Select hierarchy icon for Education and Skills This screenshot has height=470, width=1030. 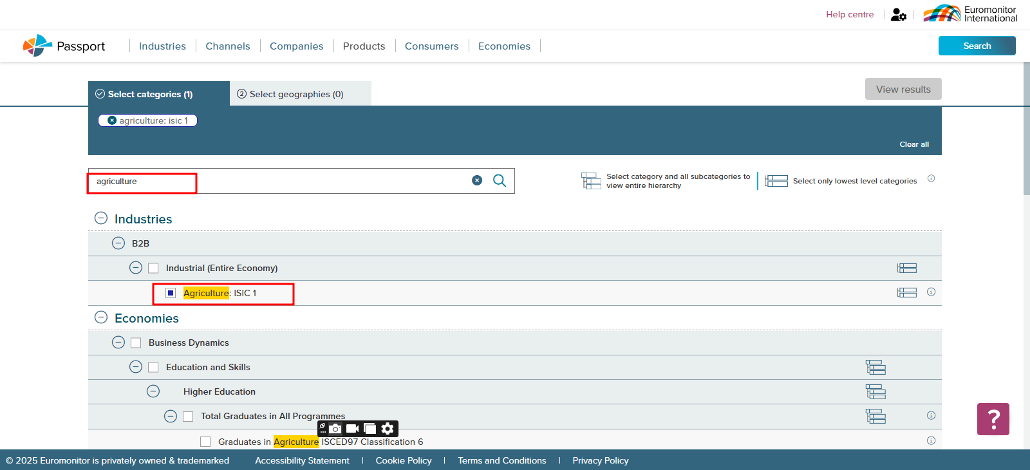coord(876,368)
